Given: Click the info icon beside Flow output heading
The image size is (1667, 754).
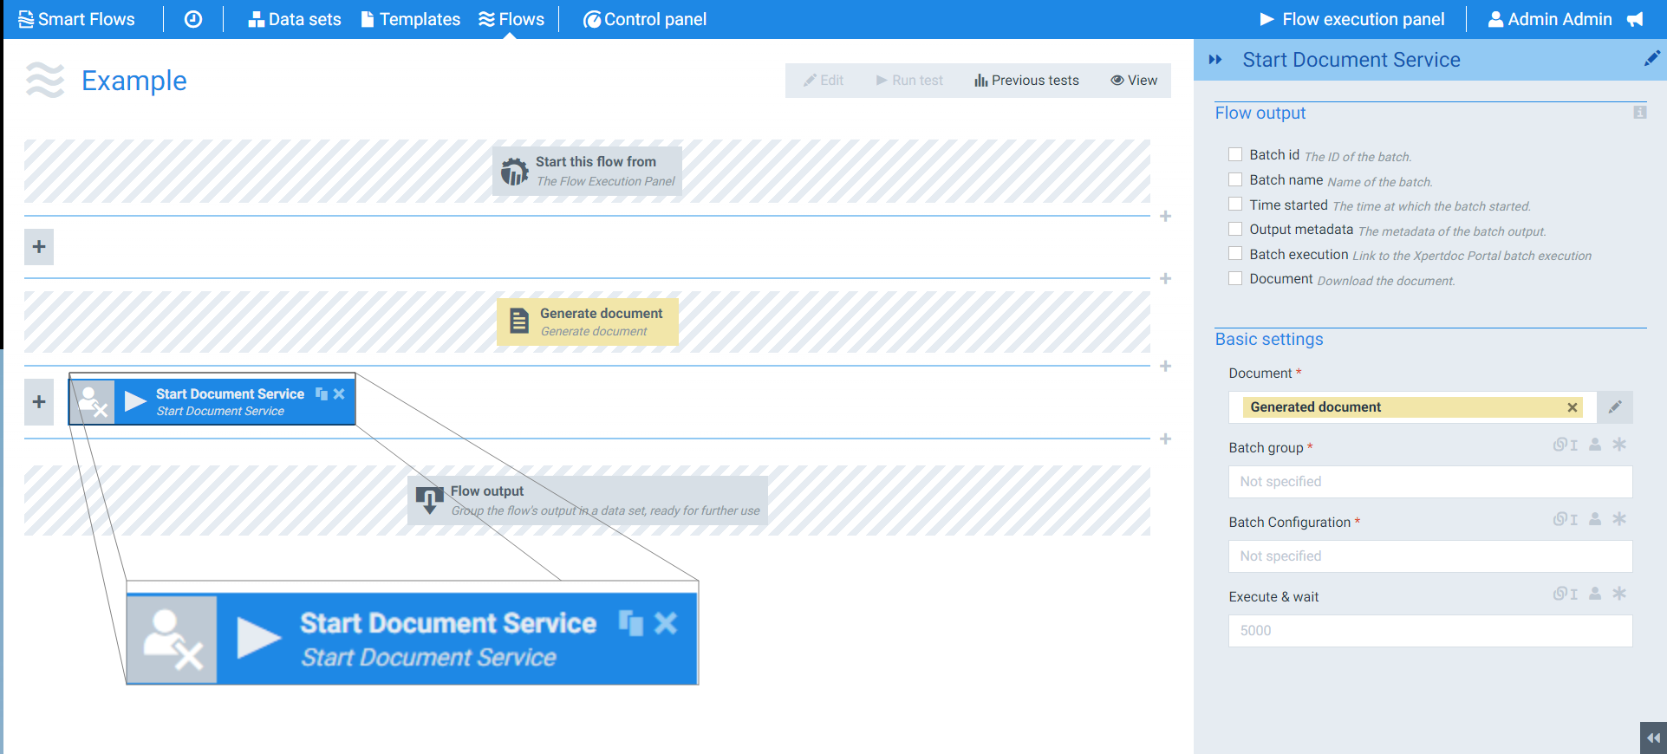Looking at the screenshot, I should pyautogui.click(x=1639, y=113).
